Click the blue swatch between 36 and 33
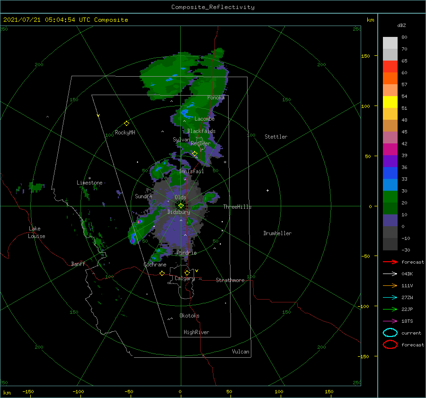 pos(390,173)
